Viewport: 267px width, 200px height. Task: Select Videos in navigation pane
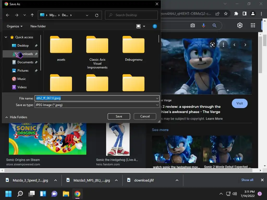point(22,87)
